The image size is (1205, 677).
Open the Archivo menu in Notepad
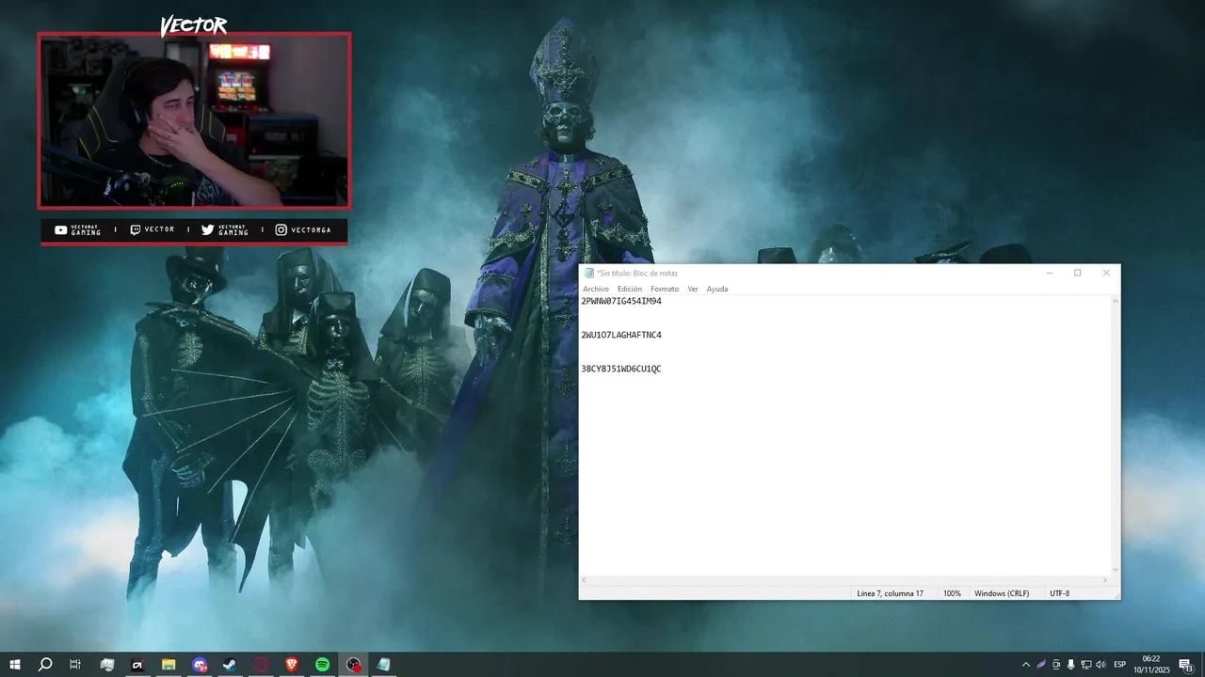596,289
